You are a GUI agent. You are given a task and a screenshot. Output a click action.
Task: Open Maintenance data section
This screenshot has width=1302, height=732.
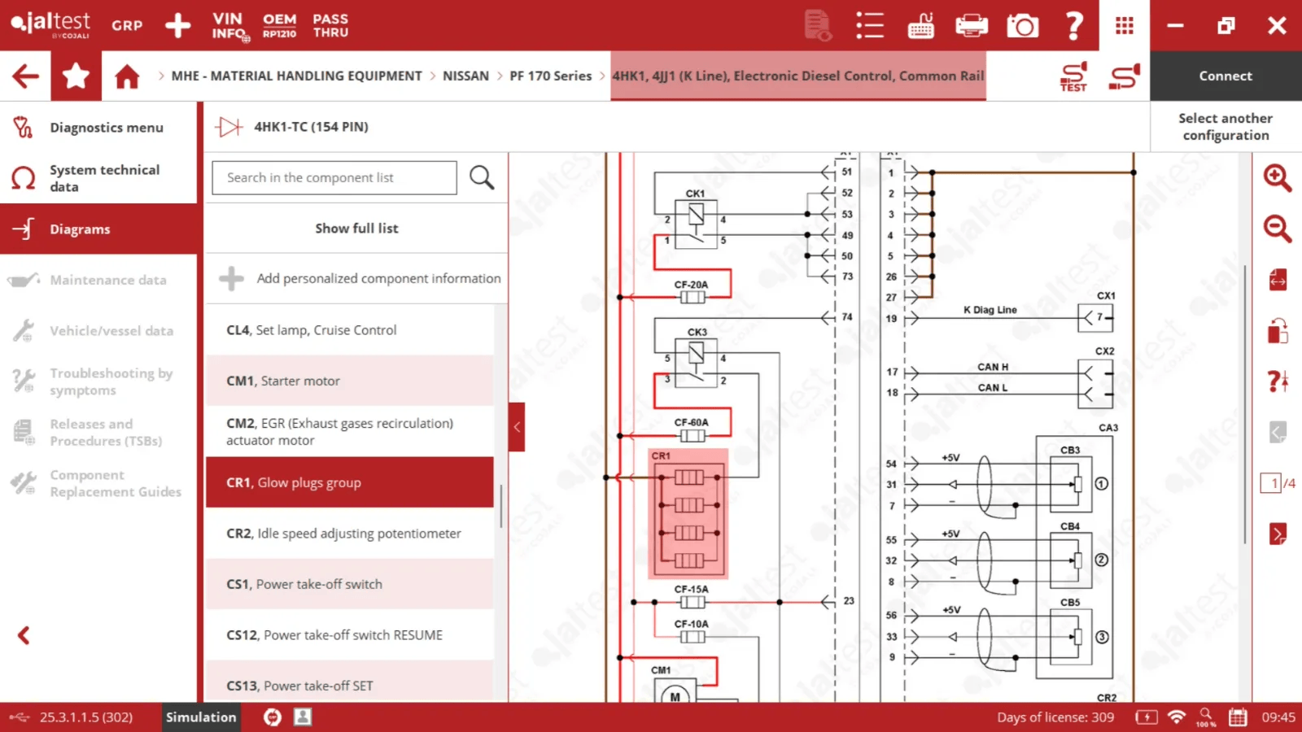(x=98, y=280)
